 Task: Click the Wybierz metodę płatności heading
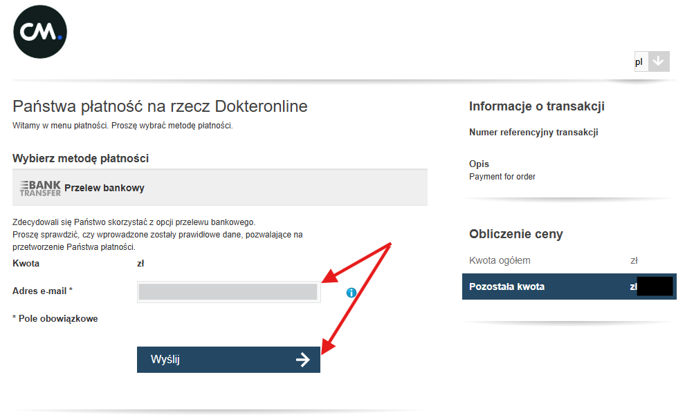point(80,158)
